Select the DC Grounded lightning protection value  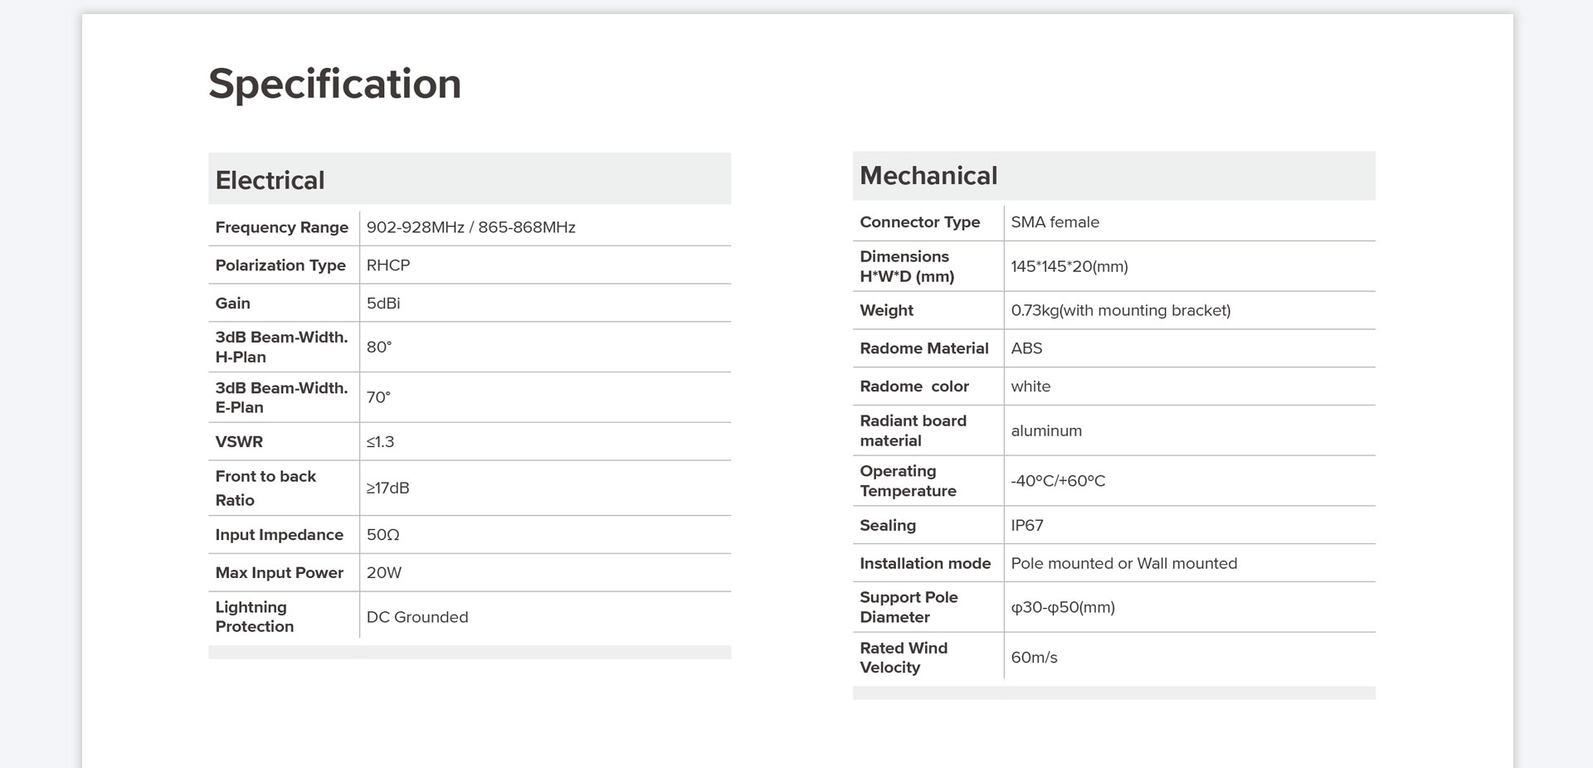[x=417, y=617]
